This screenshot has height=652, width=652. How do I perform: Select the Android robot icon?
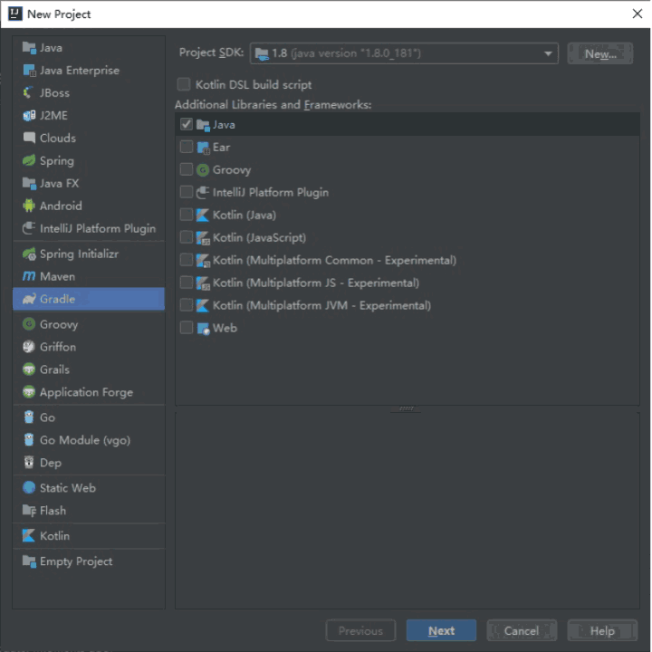[x=29, y=206]
